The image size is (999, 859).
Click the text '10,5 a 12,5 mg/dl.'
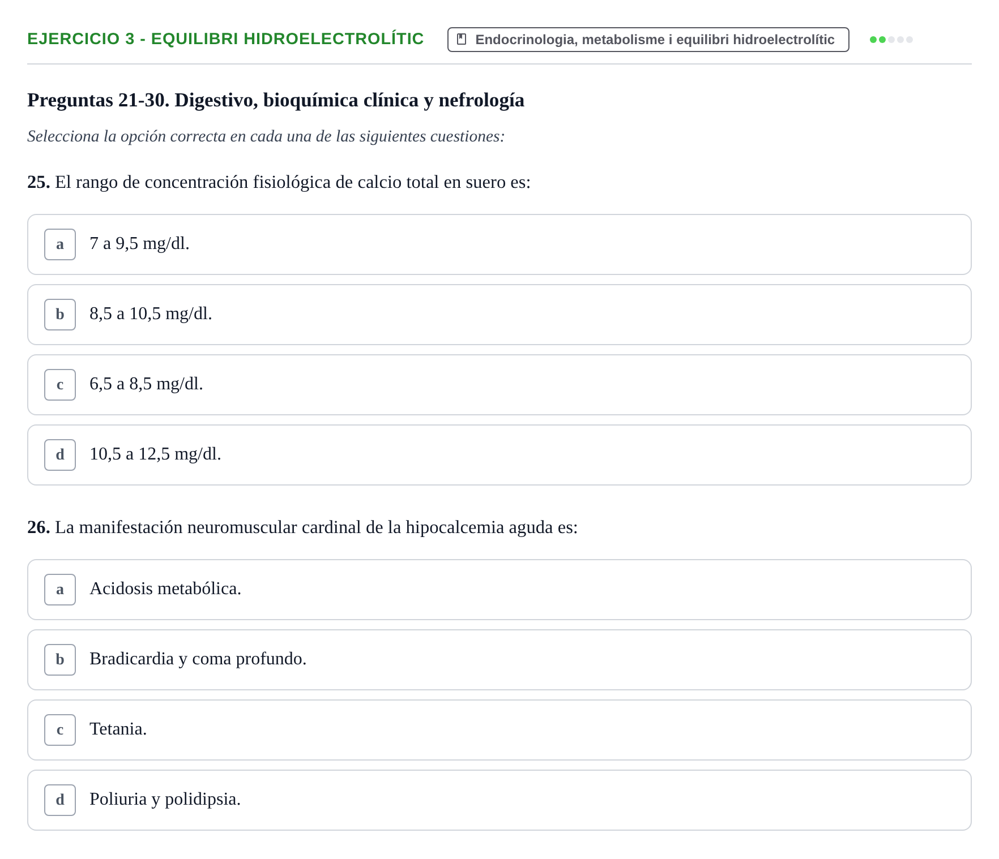155,454
